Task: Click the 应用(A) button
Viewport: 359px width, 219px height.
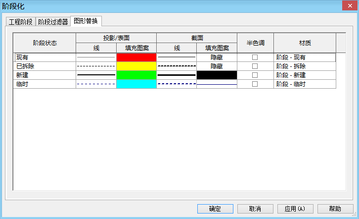Action: pyautogui.click(x=295, y=209)
